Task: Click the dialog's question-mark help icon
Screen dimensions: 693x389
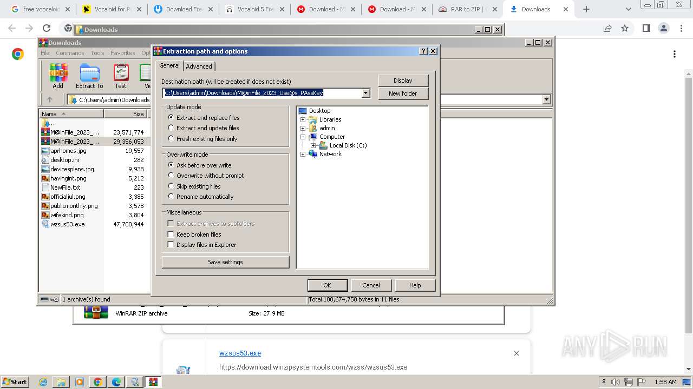Action: [x=423, y=51]
